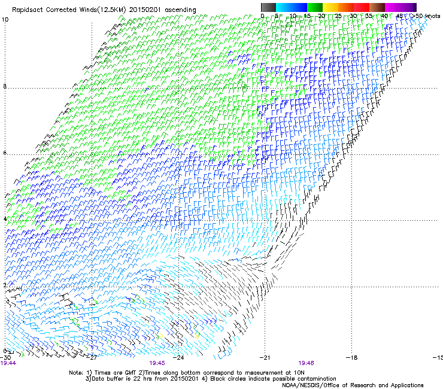
Task: Click the orange 25-30 knots color swatch
Action: [346, 7]
